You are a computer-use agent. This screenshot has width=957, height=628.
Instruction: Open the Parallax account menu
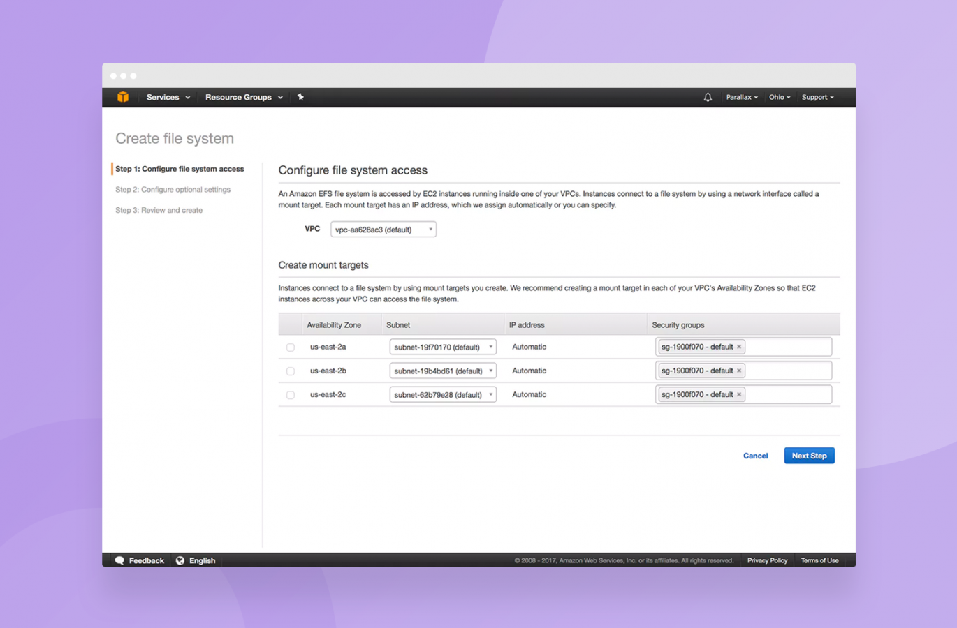pyautogui.click(x=742, y=97)
